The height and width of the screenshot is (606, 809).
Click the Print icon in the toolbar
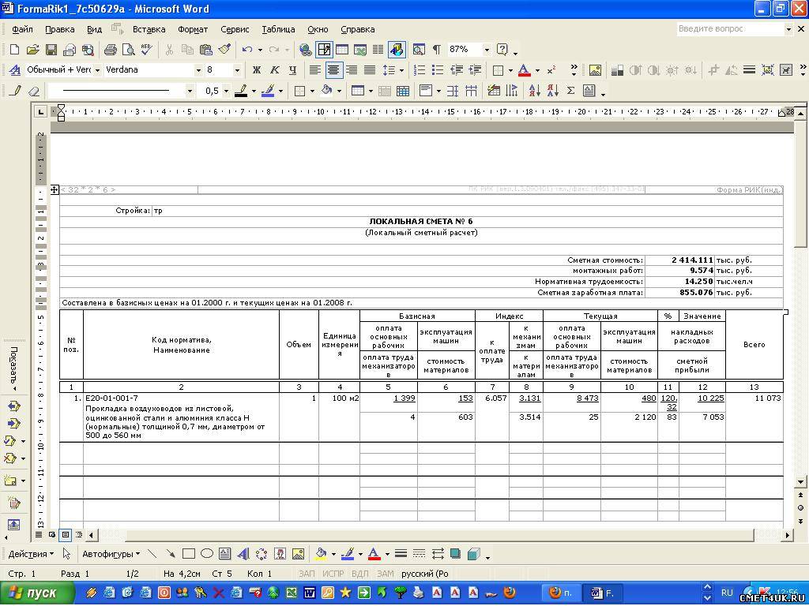(x=110, y=50)
